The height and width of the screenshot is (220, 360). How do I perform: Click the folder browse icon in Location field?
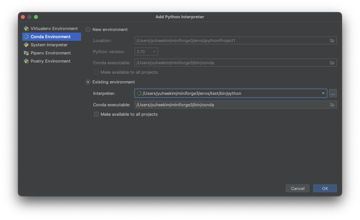[332, 40]
